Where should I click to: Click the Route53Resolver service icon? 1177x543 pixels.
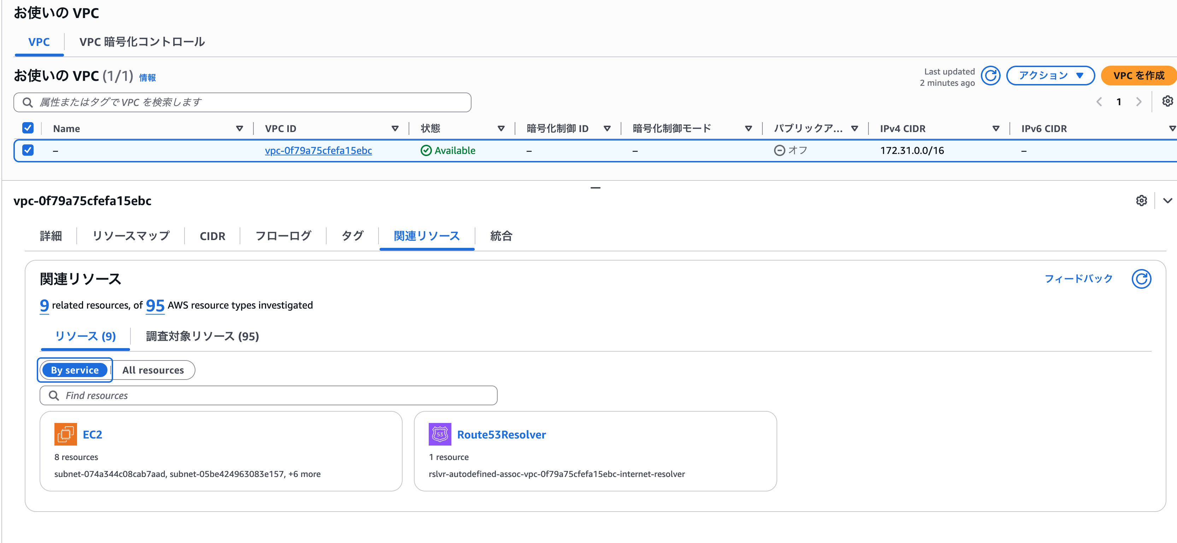click(440, 434)
